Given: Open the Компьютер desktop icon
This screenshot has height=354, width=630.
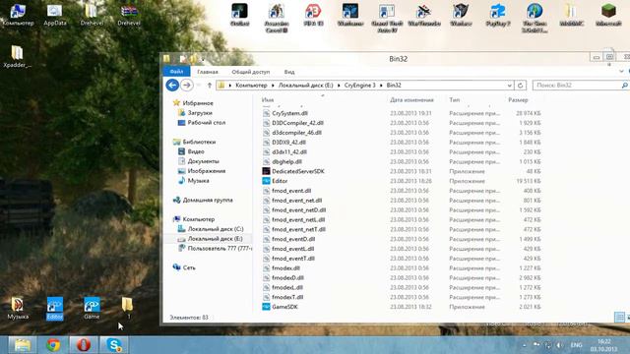Looking at the screenshot, I should 18,16.
